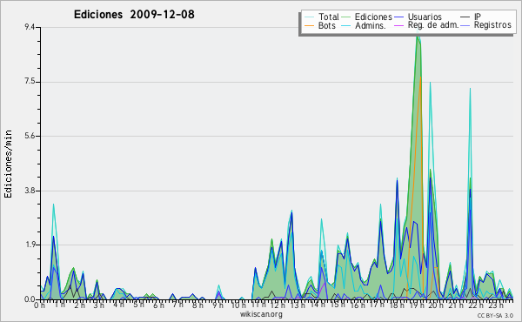522x322 pixels.
Task: Click the teal Total spike near 20 h
Action: [x=430, y=84]
